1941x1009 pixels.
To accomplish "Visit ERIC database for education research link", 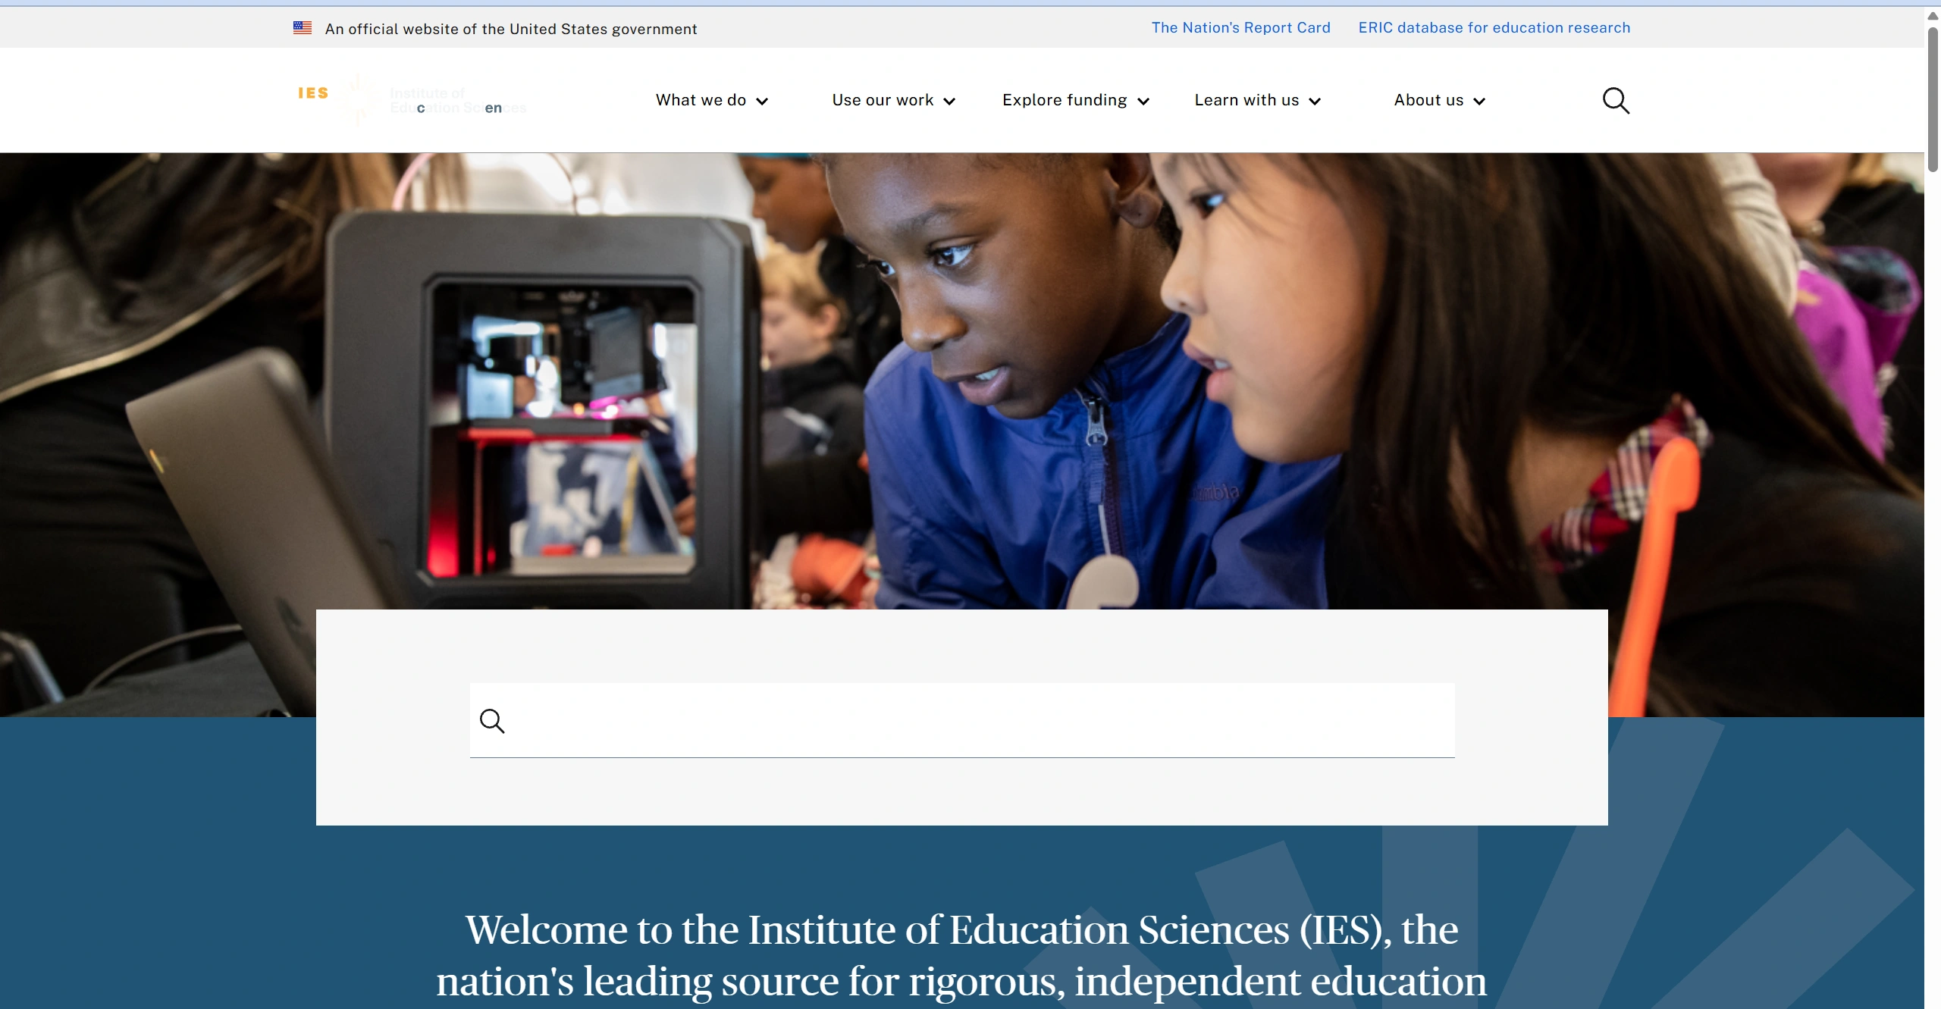I will point(1494,28).
